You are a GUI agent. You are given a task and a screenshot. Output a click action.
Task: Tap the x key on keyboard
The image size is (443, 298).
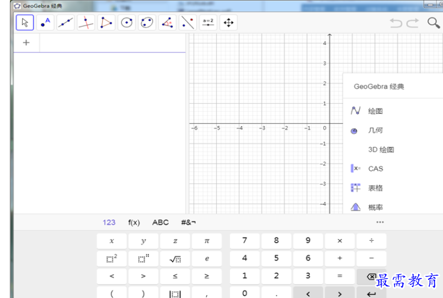[x=111, y=241]
